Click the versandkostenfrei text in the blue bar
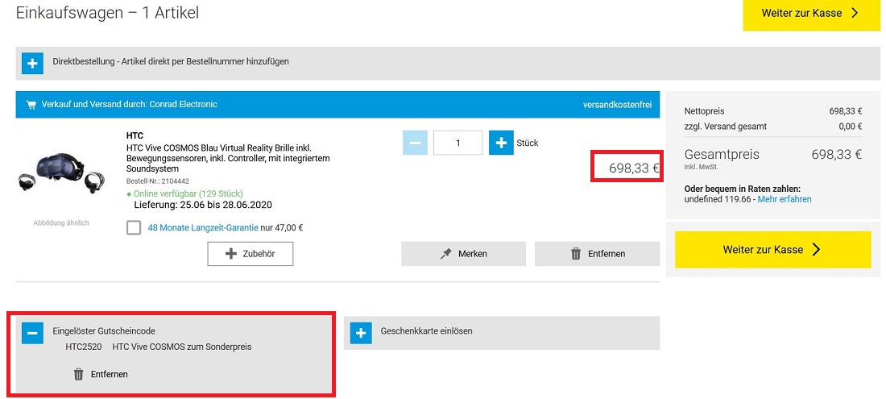This screenshot has width=886, height=399. click(618, 105)
